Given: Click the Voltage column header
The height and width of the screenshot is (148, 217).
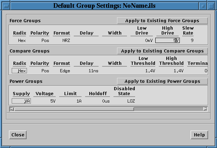Looking at the screenshot, I should [x=44, y=94].
